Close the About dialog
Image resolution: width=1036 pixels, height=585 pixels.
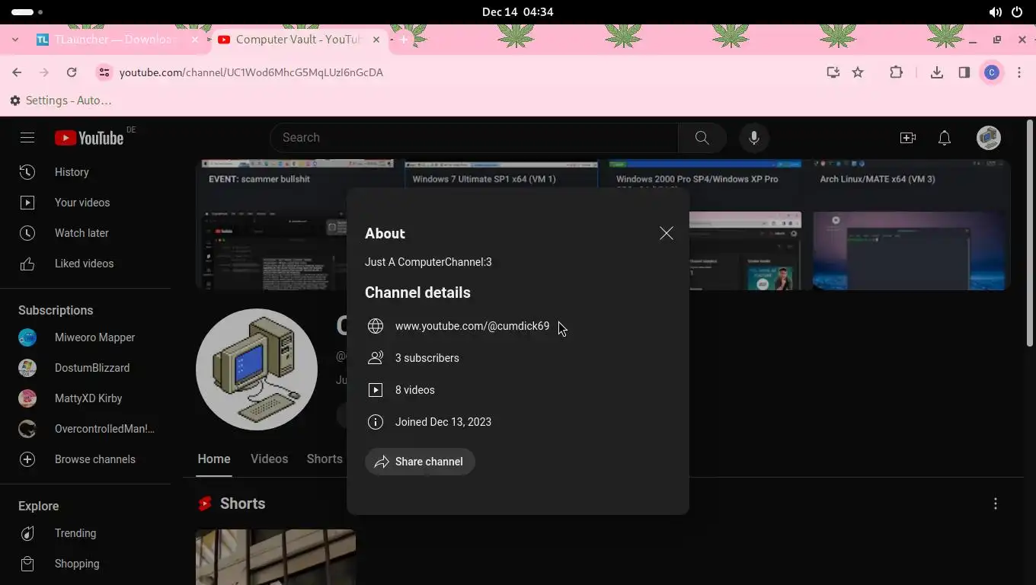(667, 234)
